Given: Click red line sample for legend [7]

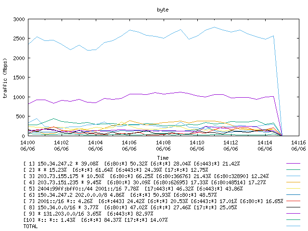Looking at the screenshot, I should click(x=293, y=201).
